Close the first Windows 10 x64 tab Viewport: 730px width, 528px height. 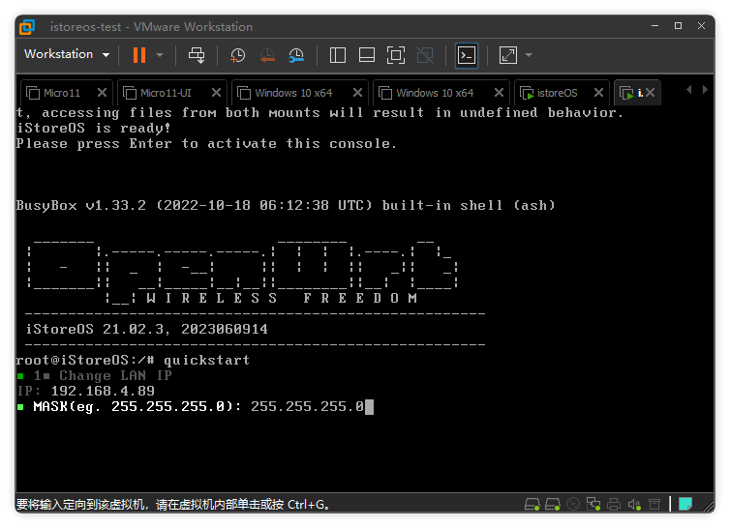[357, 93]
